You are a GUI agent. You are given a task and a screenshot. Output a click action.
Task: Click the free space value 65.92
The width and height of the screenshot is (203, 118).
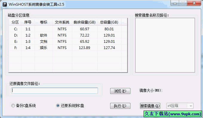click(x=84, y=42)
